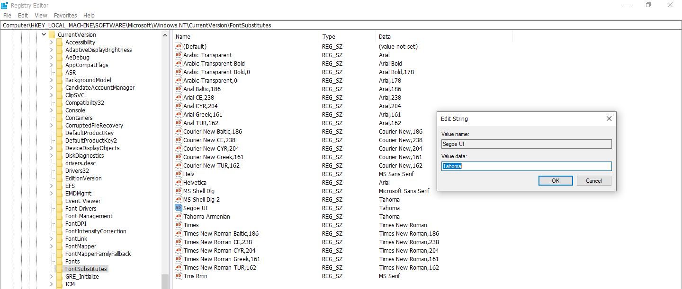
Task: Click the folder icon of the Console key
Action: point(59,110)
